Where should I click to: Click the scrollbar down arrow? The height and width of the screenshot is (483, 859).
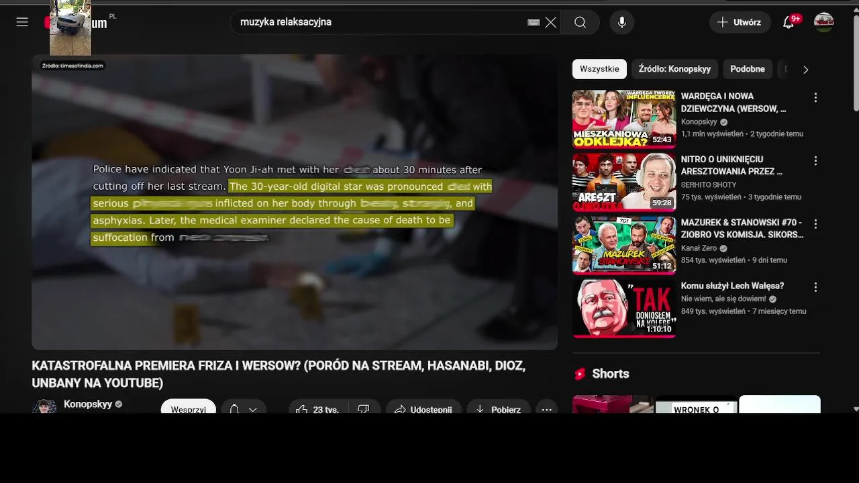click(855, 409)
